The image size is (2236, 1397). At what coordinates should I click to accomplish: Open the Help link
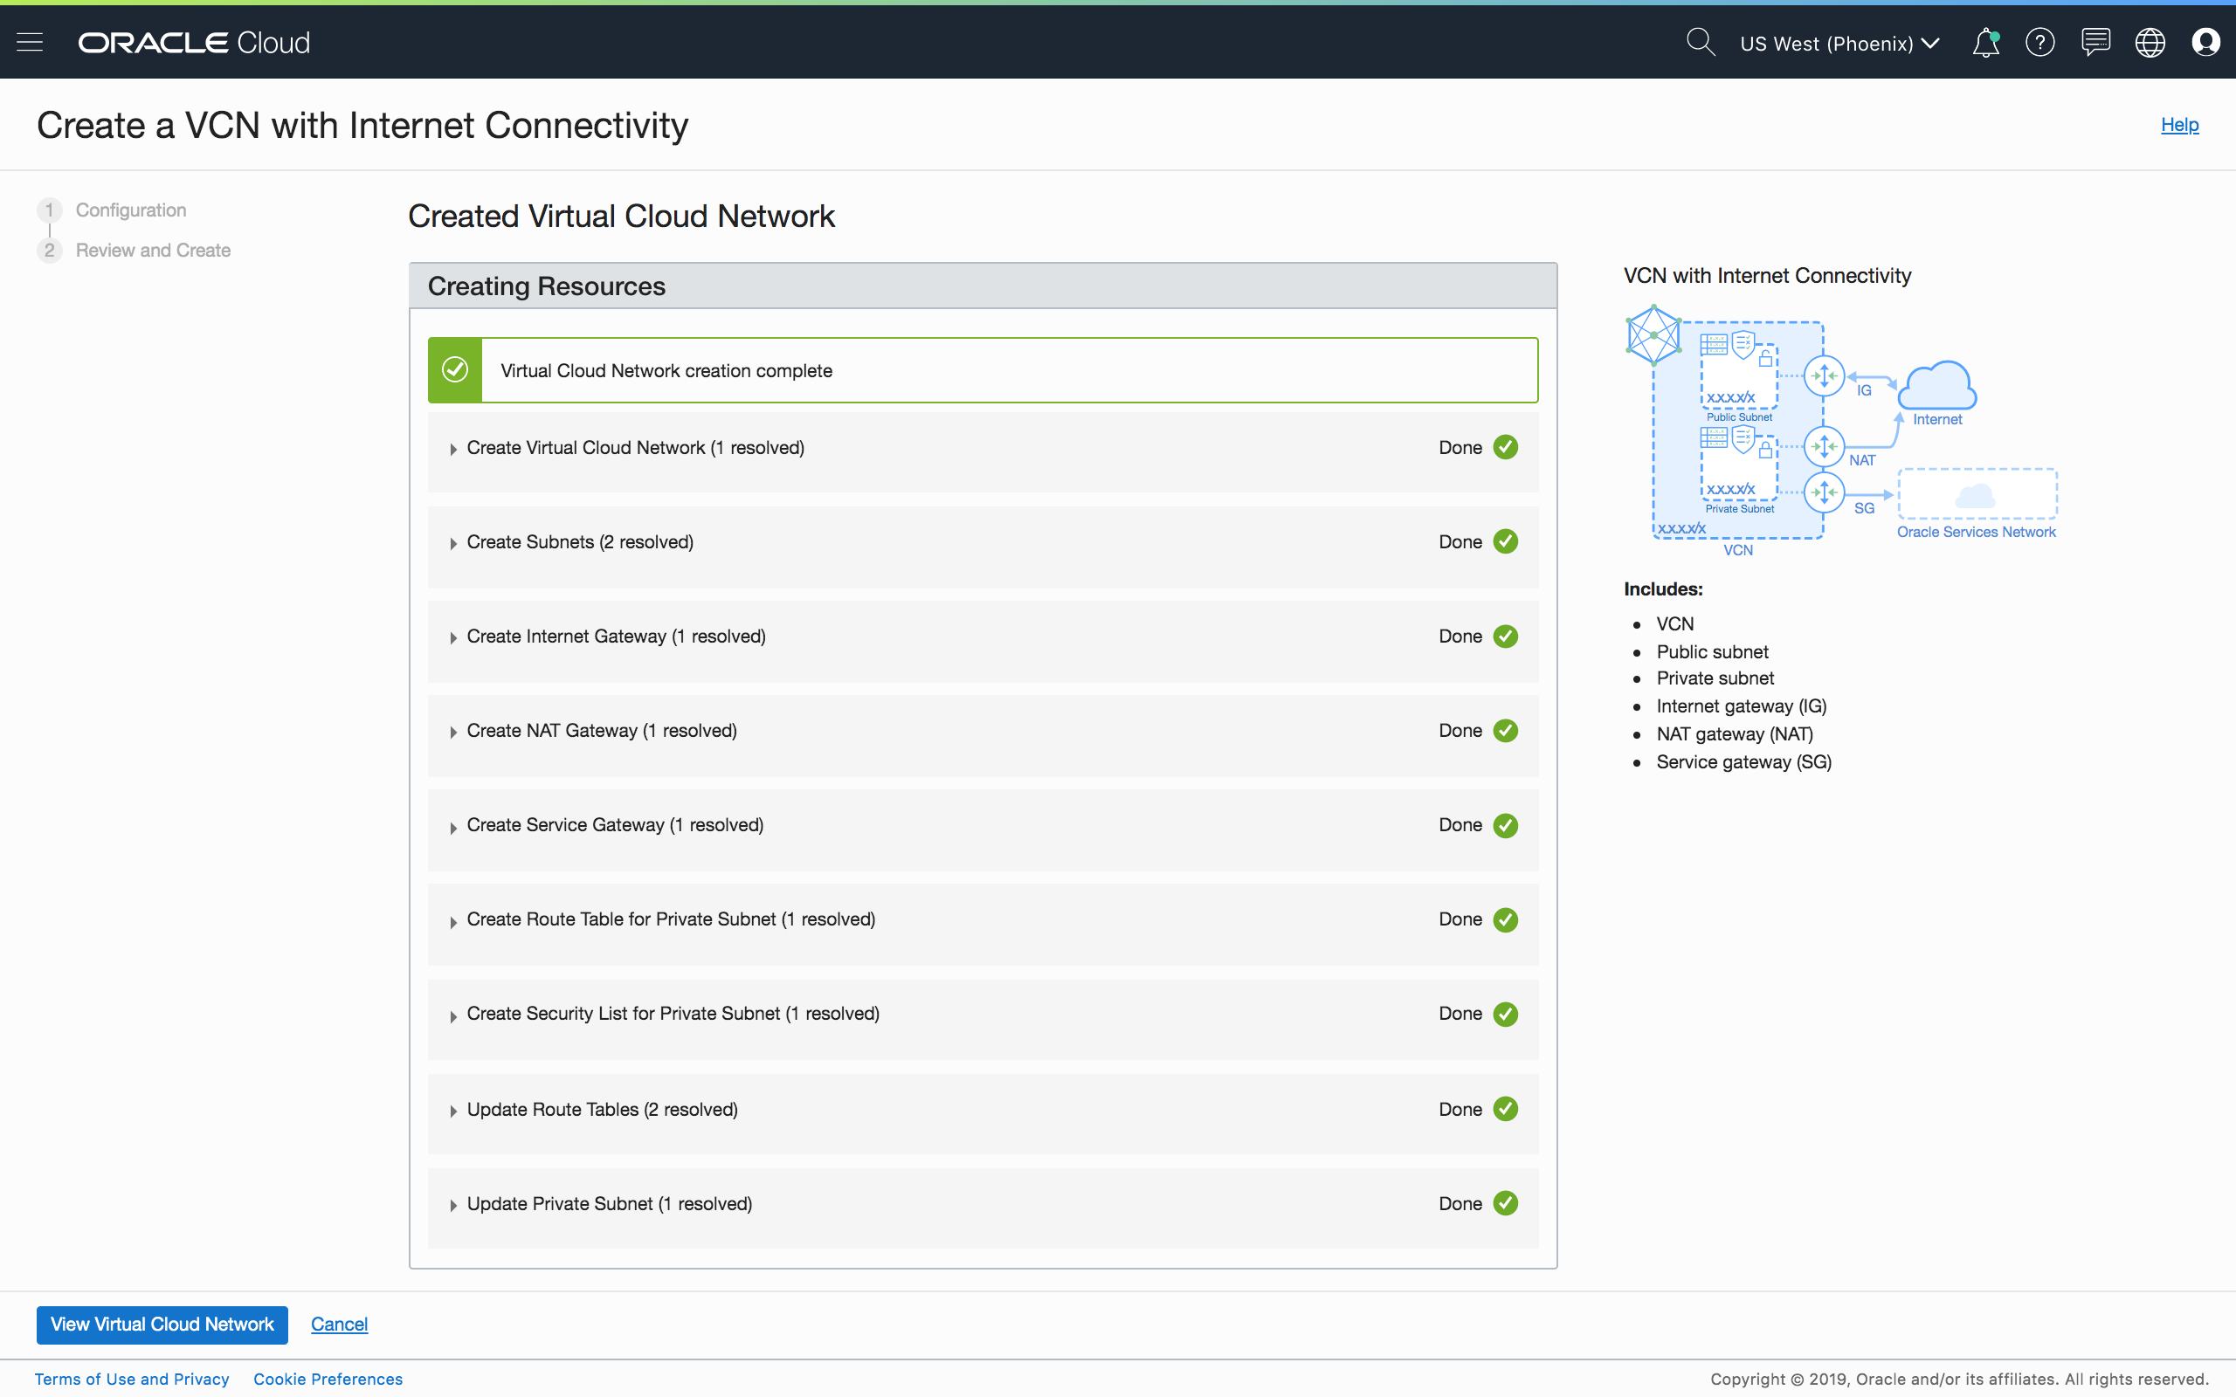pyautogui.click(x=2178, y=125)
